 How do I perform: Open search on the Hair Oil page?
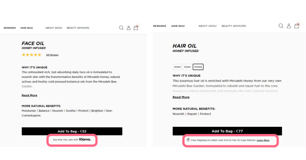click(281, 26)
